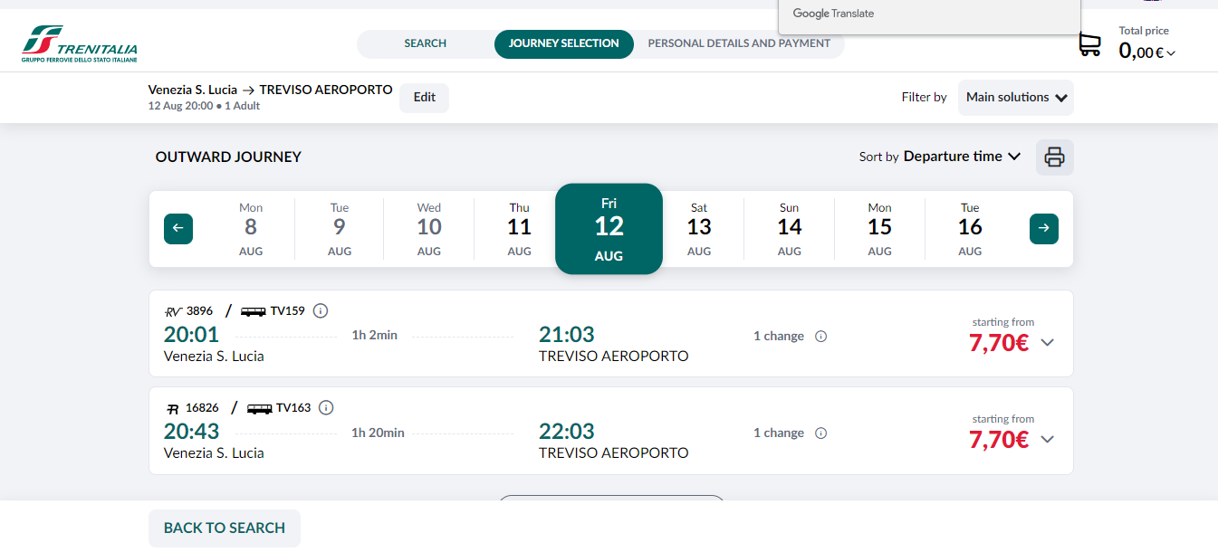Open the shopping cart icon
The width and height of the screenshot is (1218, 552).
point(1089,44)
